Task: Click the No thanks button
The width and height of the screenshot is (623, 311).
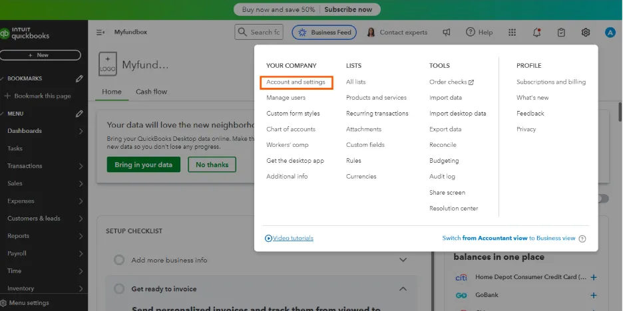Action: (x=212, y=165)
